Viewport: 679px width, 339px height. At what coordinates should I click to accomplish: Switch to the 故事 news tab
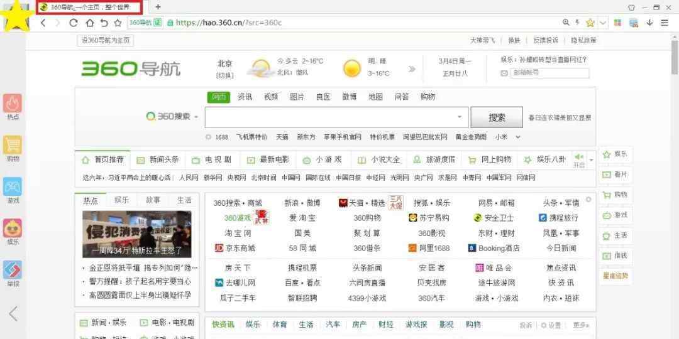point(153,200)
